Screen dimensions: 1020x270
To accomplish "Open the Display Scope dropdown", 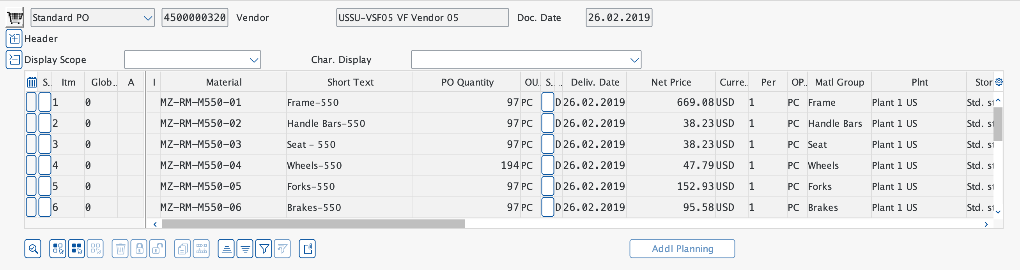I will (x=254, y=60).
